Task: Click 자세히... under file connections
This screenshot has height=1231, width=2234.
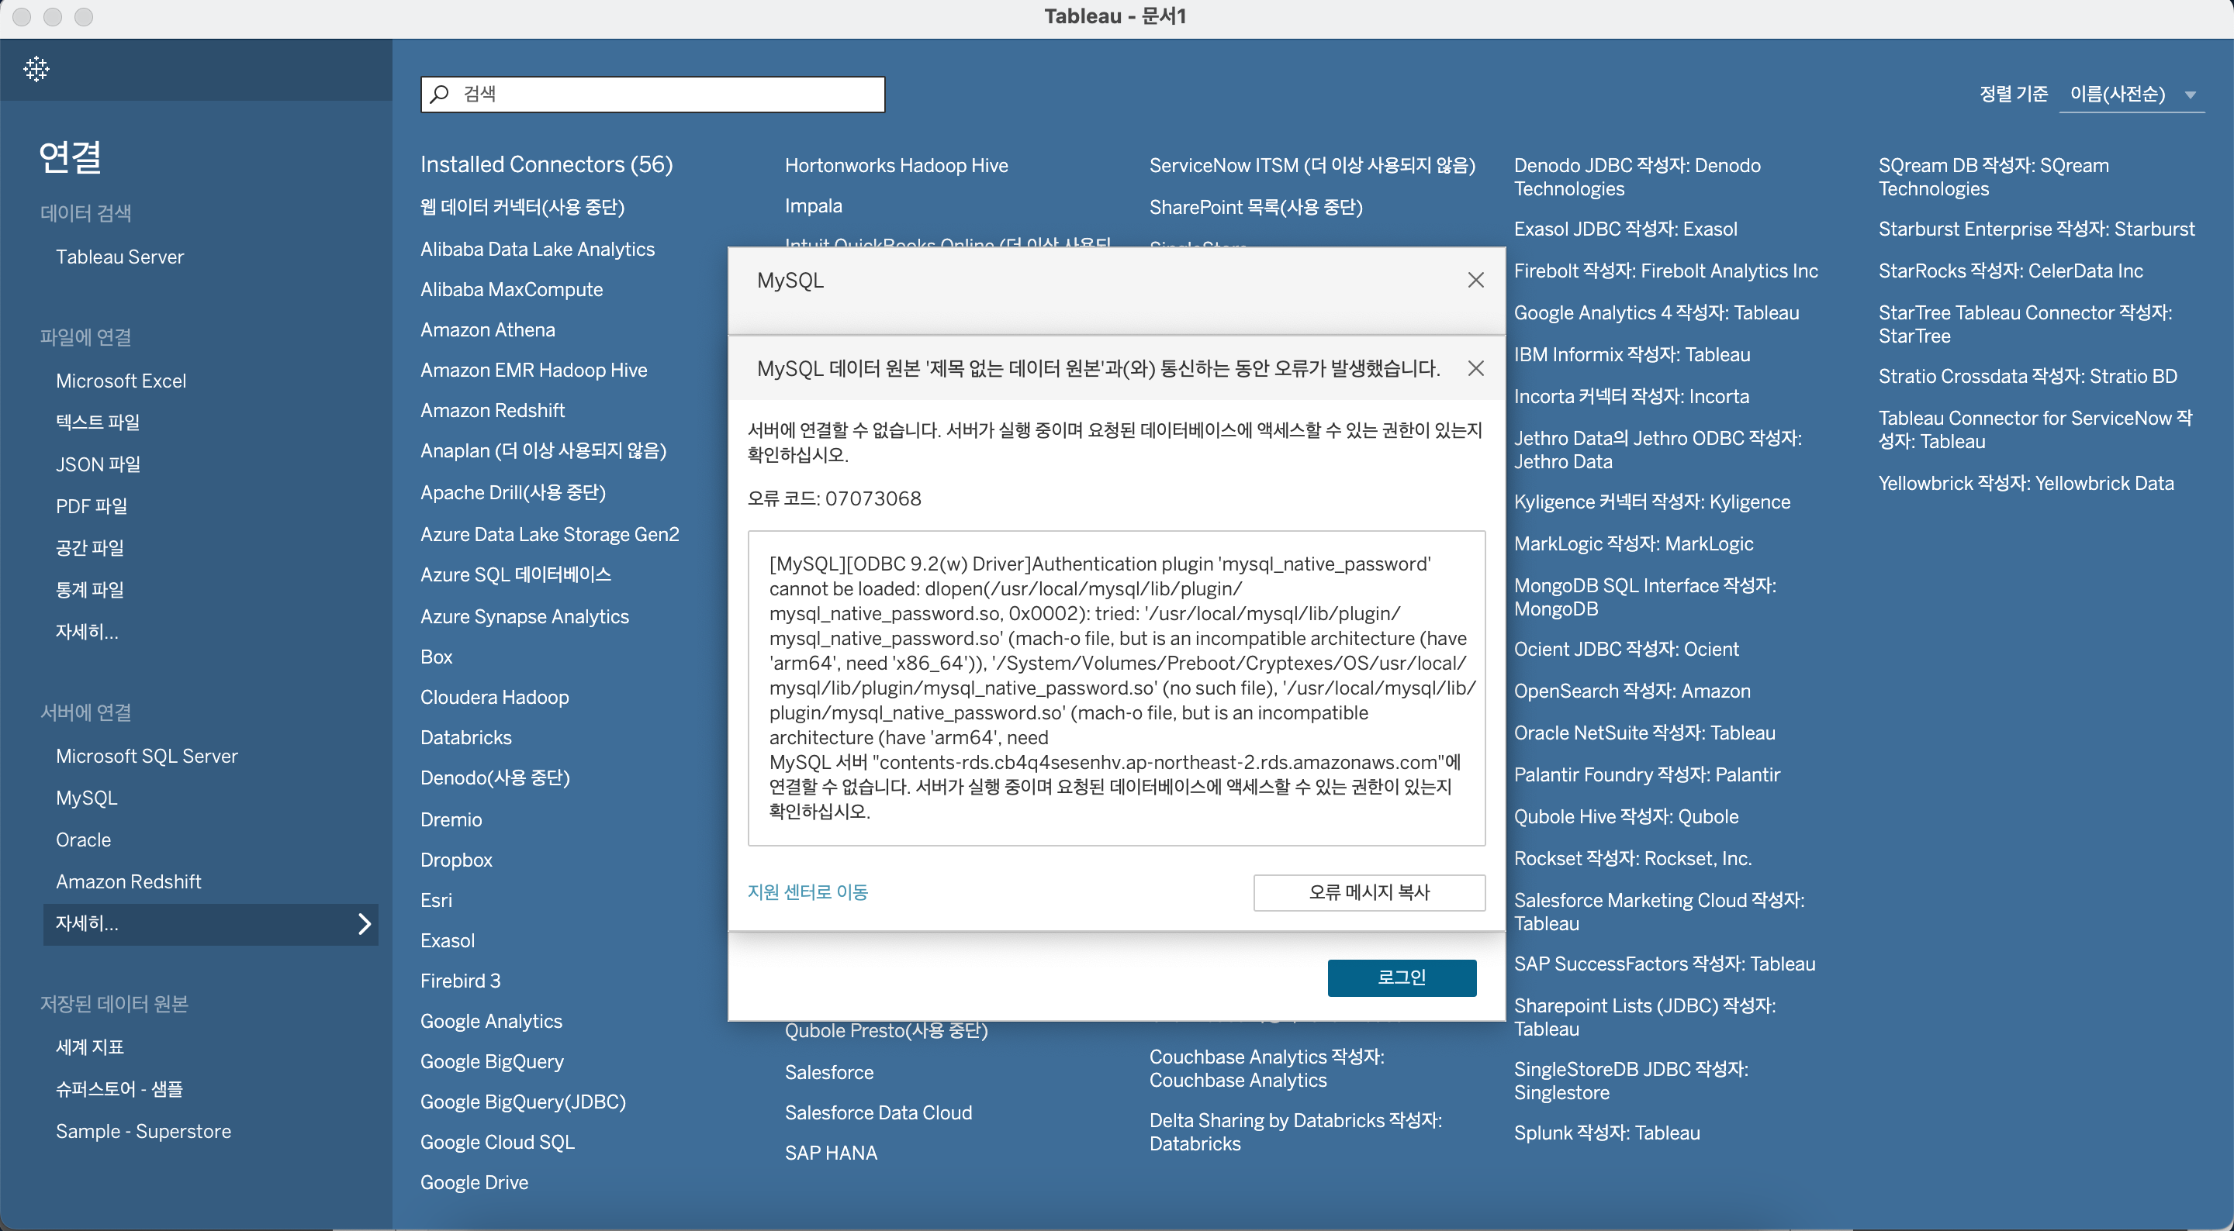Action: pyautogui.click(x=87, y=632)
